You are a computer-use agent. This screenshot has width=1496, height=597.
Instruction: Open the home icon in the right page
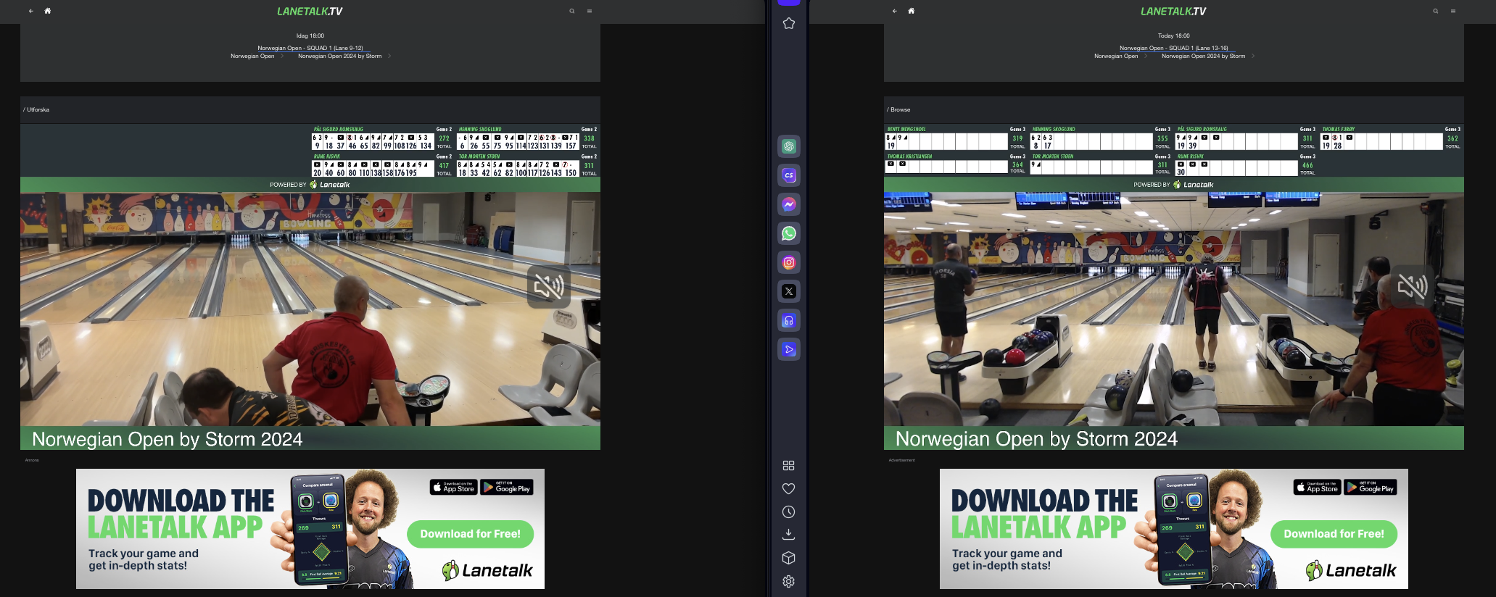point(912,11)
